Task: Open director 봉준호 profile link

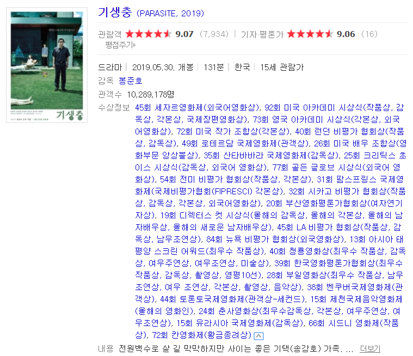Action: 131,81
